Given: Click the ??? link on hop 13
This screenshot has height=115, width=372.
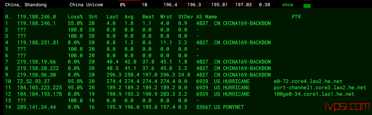Looking at the screenshot, I should click(x=22, y=101).
